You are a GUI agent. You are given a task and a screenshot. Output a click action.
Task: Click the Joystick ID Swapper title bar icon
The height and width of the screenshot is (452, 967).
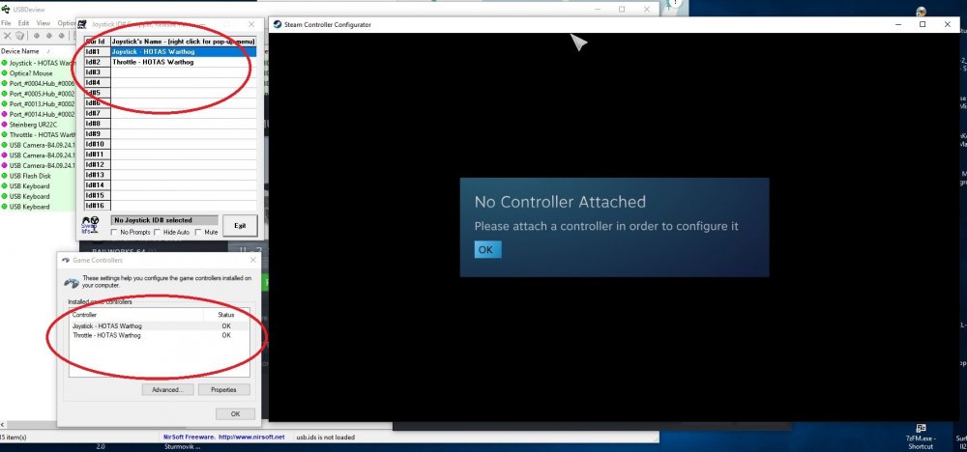click(x=81, y=25)
